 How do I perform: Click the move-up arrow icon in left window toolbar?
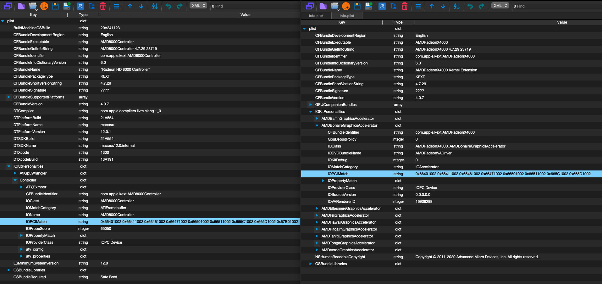click(130, 6)
